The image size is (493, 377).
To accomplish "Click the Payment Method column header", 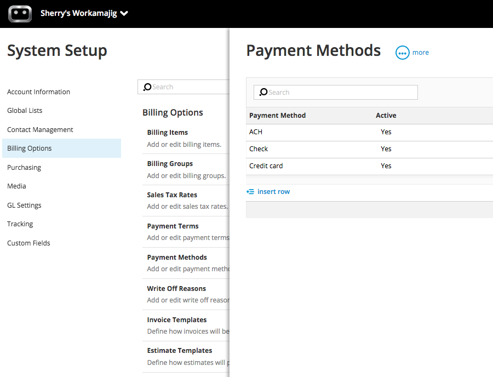I will (277, 116).
